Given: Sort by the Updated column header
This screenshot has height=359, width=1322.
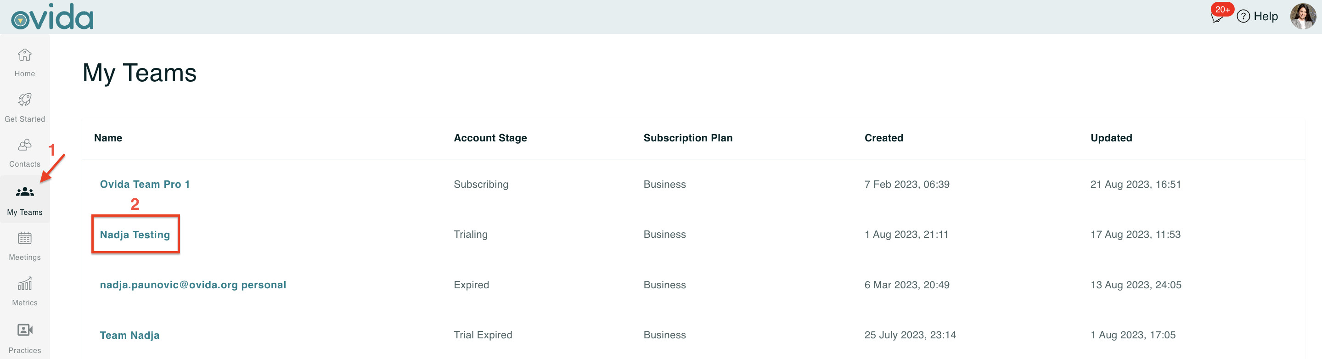Looking at the screenshot, I should (x=1111, y=138).
